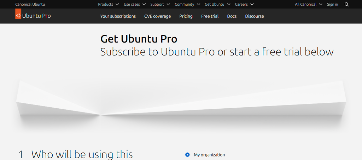The height and width of the screenshot is (160, 362).
Task: Open the search magnifier icon
Action: 346,4
